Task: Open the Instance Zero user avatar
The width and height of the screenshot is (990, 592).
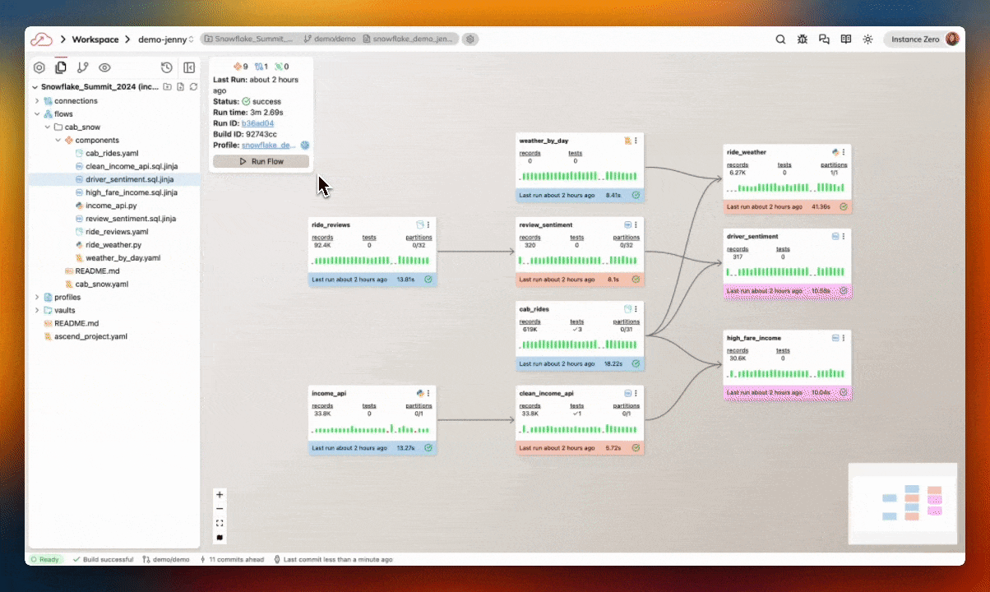Action: pyautogui.click(x=952, y=39)
